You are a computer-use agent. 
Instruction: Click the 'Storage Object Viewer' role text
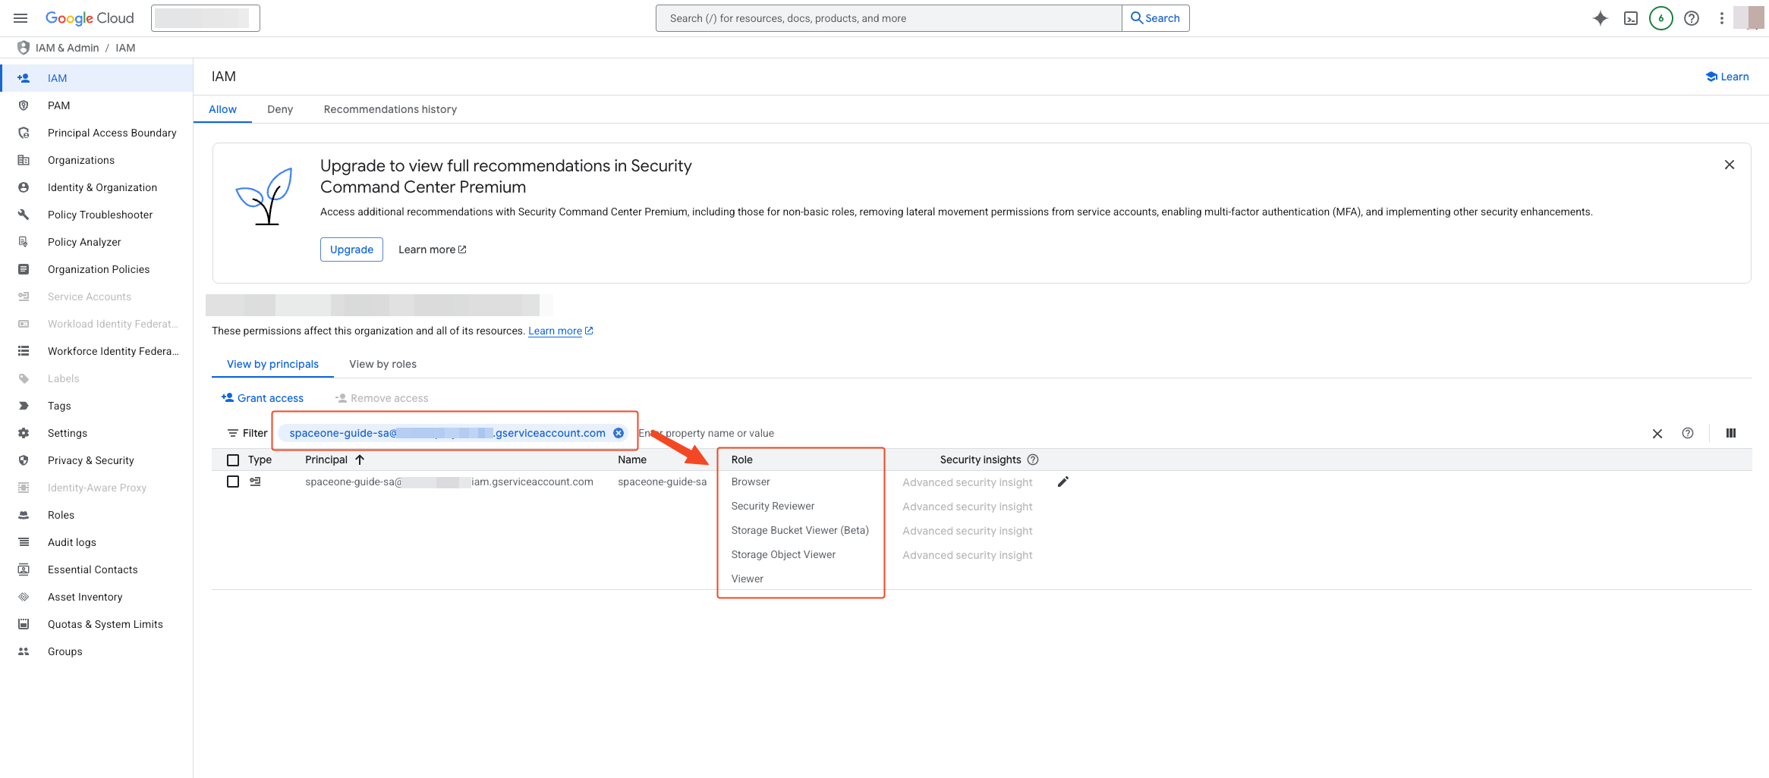click(x=783, y=554)
